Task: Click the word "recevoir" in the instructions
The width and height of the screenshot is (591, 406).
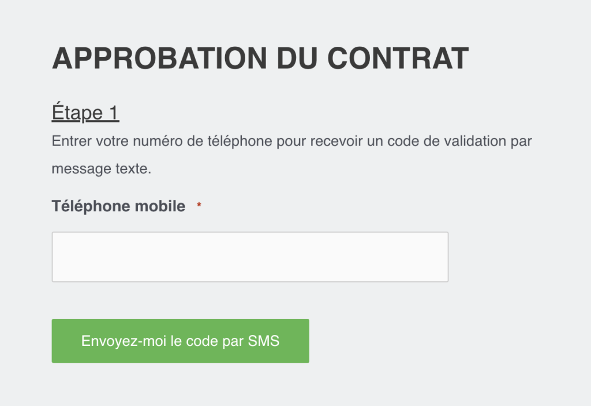Action: click(x=336, y=141)
